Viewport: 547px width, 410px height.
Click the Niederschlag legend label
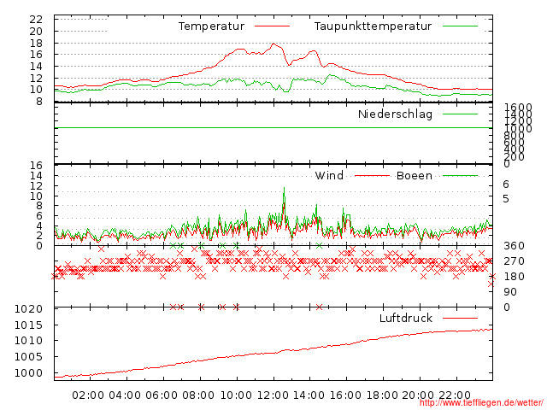tap(395, 114)
